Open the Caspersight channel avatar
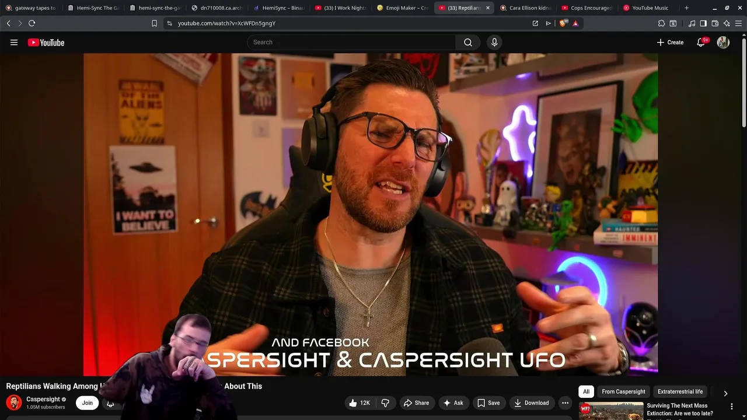This screenshot has width=747, height=420. click(14, 402)
